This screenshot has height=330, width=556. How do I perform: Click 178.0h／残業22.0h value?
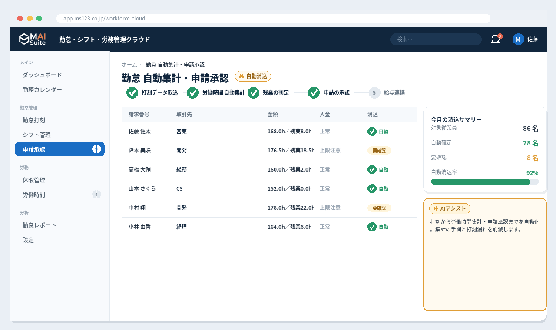(x=291, y=208)
